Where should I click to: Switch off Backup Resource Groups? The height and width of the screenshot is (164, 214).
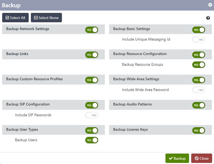199,65
